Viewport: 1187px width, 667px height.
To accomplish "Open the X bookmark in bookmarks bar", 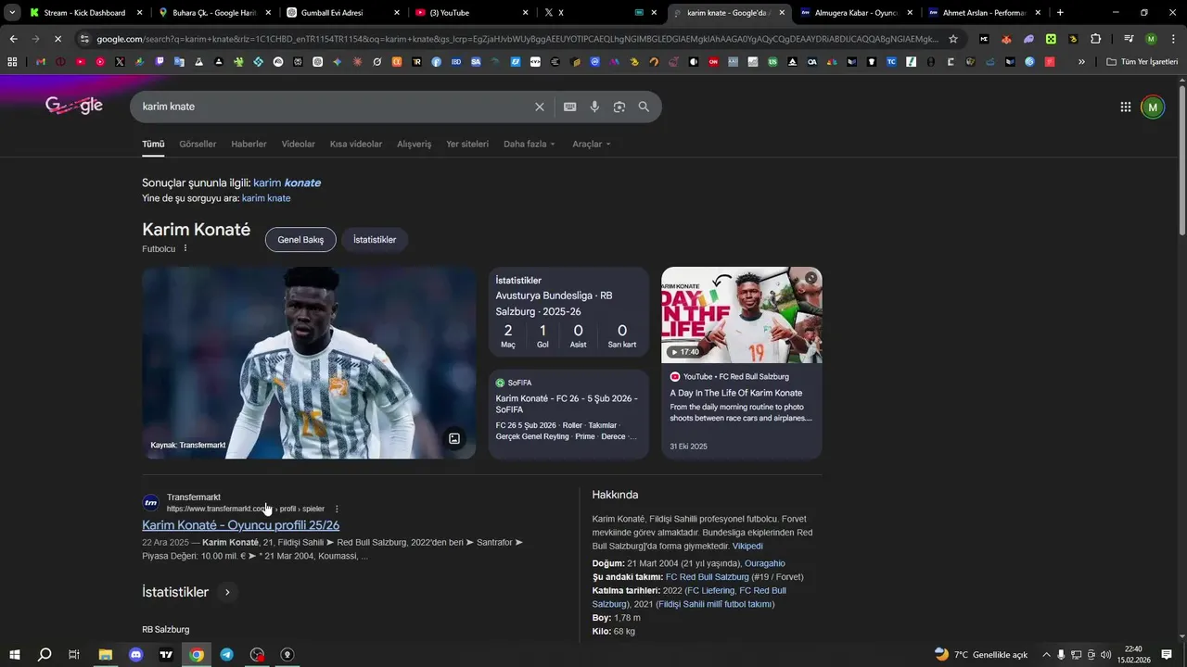I will point(121,61).
